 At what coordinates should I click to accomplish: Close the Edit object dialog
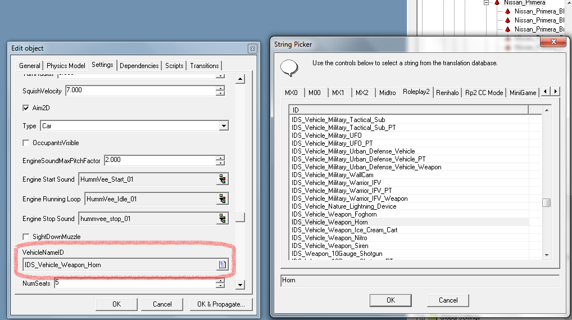[253, 48]
